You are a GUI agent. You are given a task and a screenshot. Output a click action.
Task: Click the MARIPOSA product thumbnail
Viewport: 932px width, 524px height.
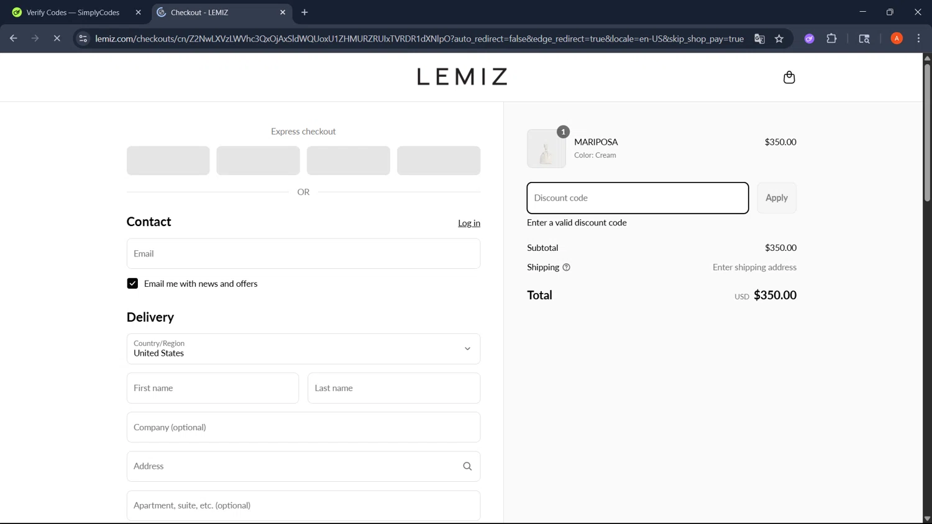point(546,148)
